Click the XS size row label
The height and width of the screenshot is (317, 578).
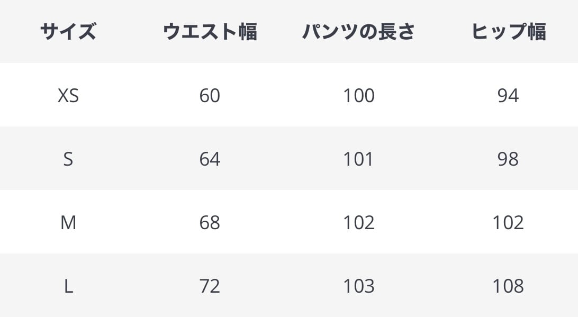pyautogui.click(x=68, y=96)
